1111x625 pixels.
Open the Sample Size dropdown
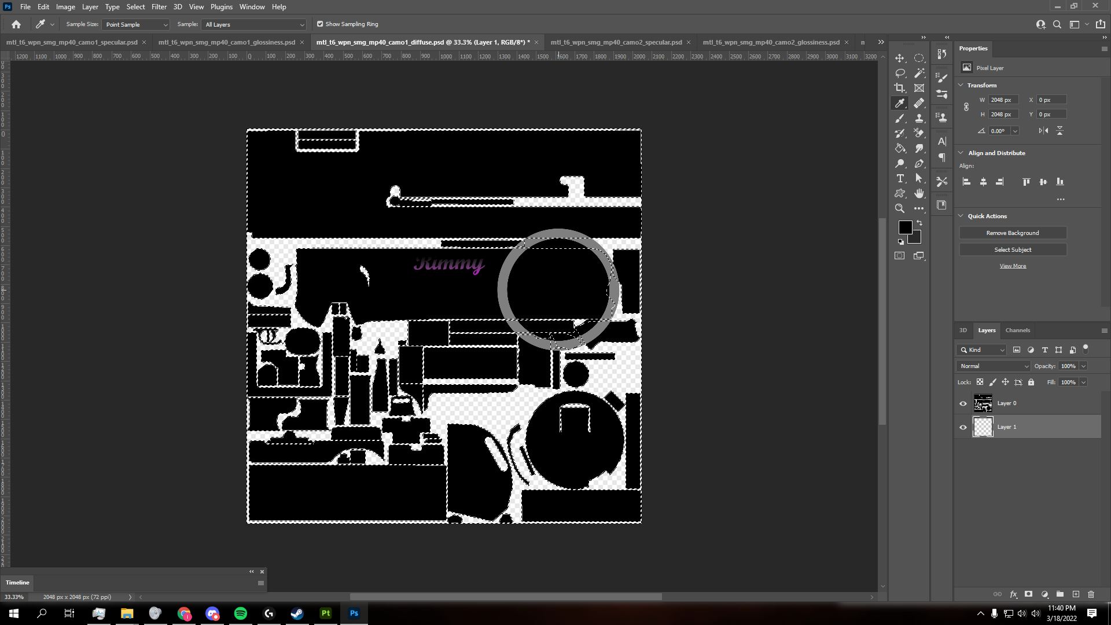click(x=135, y=24)
